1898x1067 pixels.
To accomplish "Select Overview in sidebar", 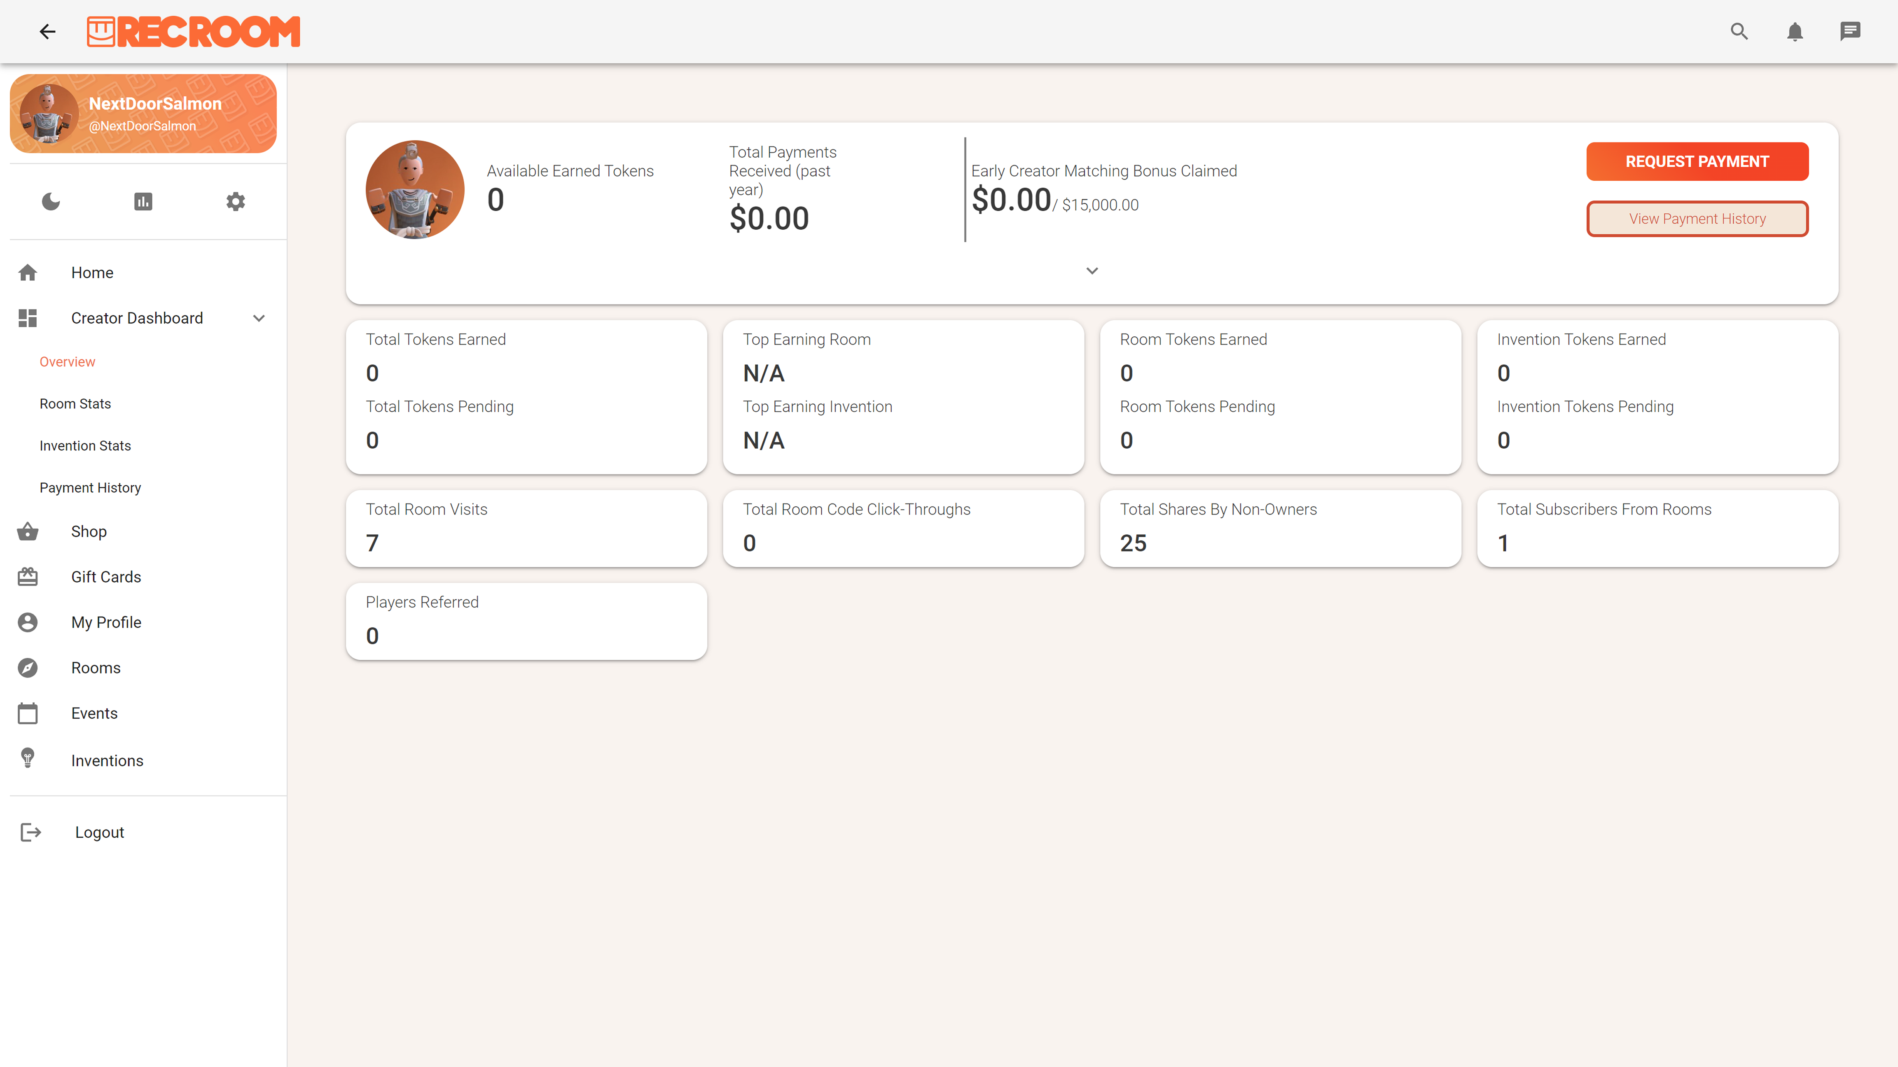I will click(x=67, y=361).
